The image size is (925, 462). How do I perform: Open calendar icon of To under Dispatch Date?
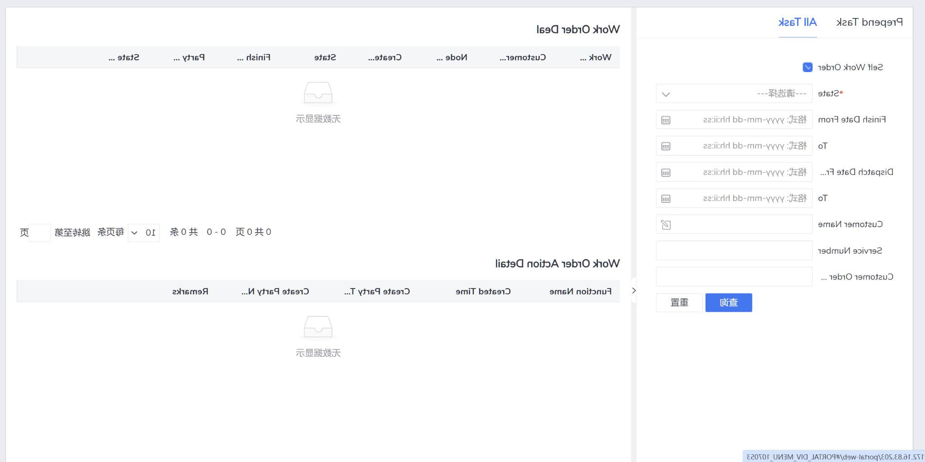coord(666,198)
